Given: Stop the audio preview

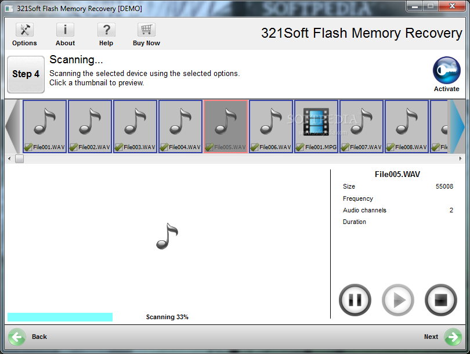Looking at the screenshot, I should (x=440, y=300).
